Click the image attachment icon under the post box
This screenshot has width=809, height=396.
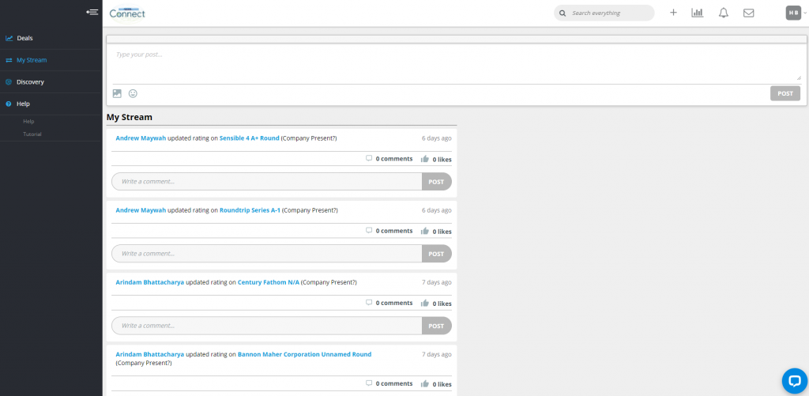[x=117, y=93]
